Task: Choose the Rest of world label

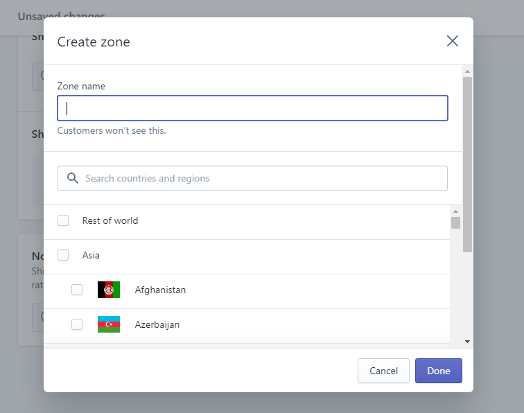Action: 110,220
